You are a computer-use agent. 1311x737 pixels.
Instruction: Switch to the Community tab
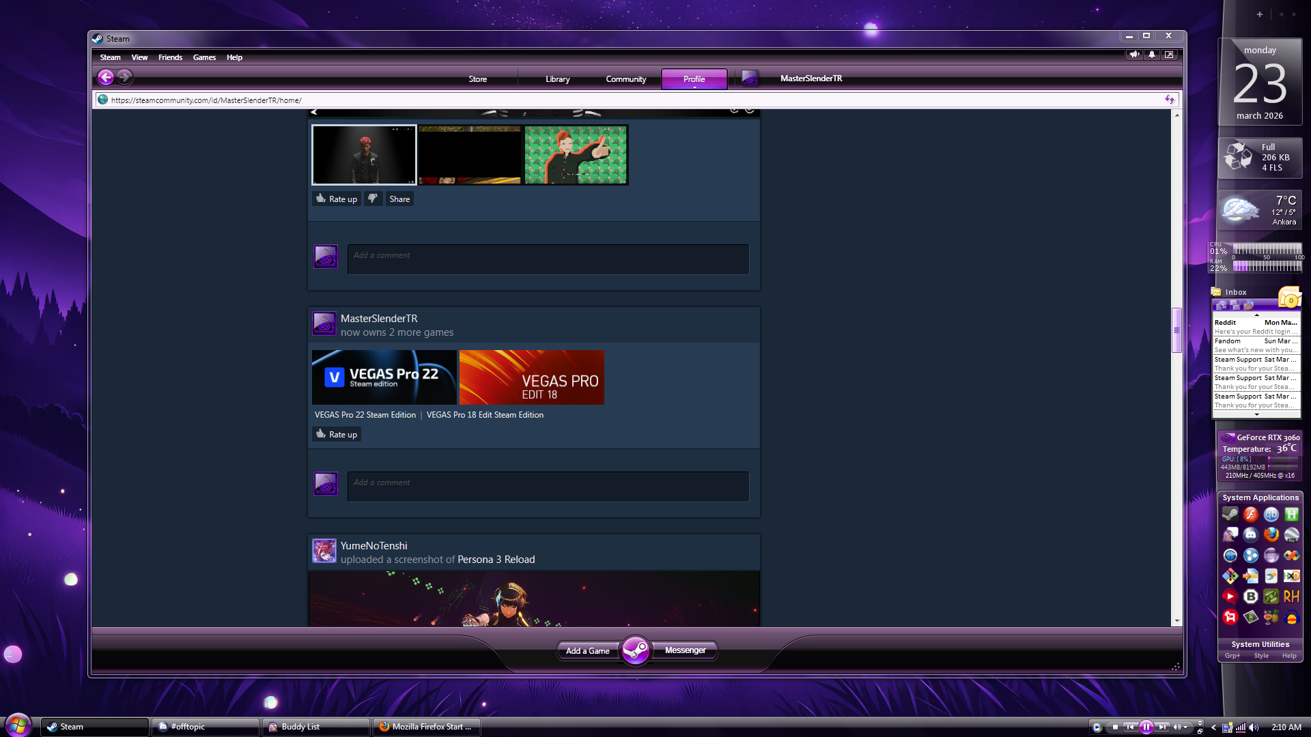(626, 79)
